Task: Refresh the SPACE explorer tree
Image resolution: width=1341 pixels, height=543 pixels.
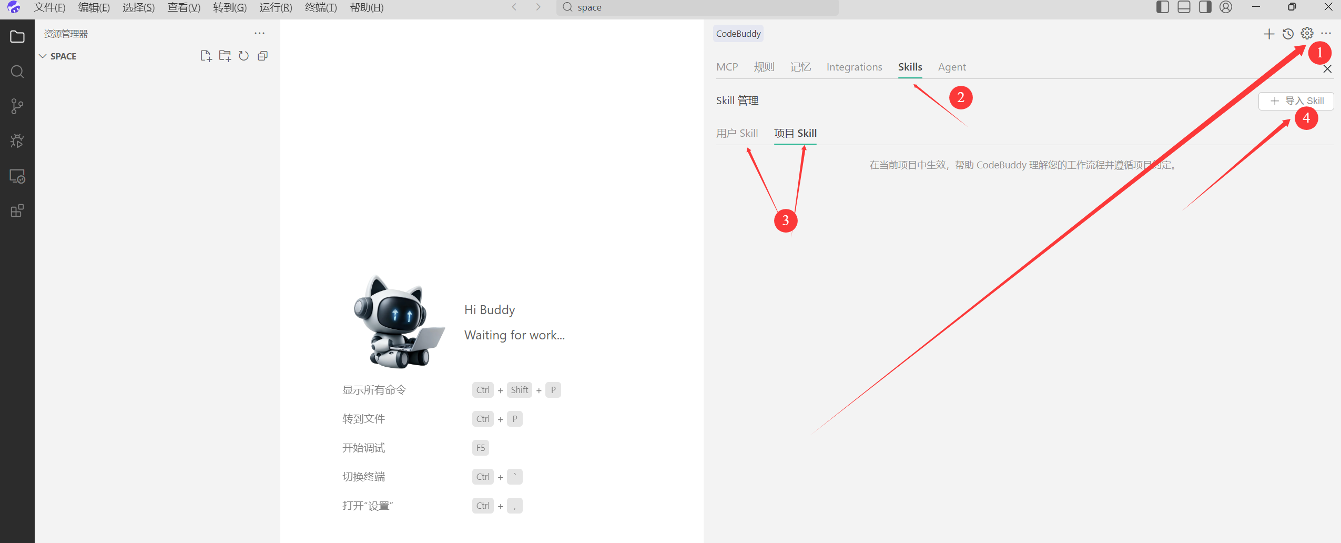Action: [x=243, y=56]
